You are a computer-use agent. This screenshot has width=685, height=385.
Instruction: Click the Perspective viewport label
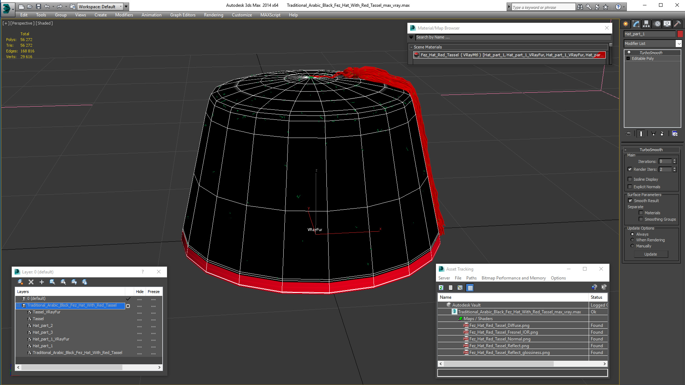coord(22,23)
